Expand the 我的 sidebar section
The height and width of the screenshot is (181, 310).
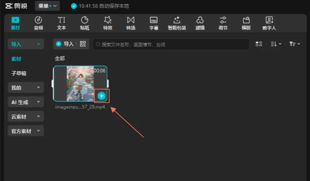tap(26, 87)
